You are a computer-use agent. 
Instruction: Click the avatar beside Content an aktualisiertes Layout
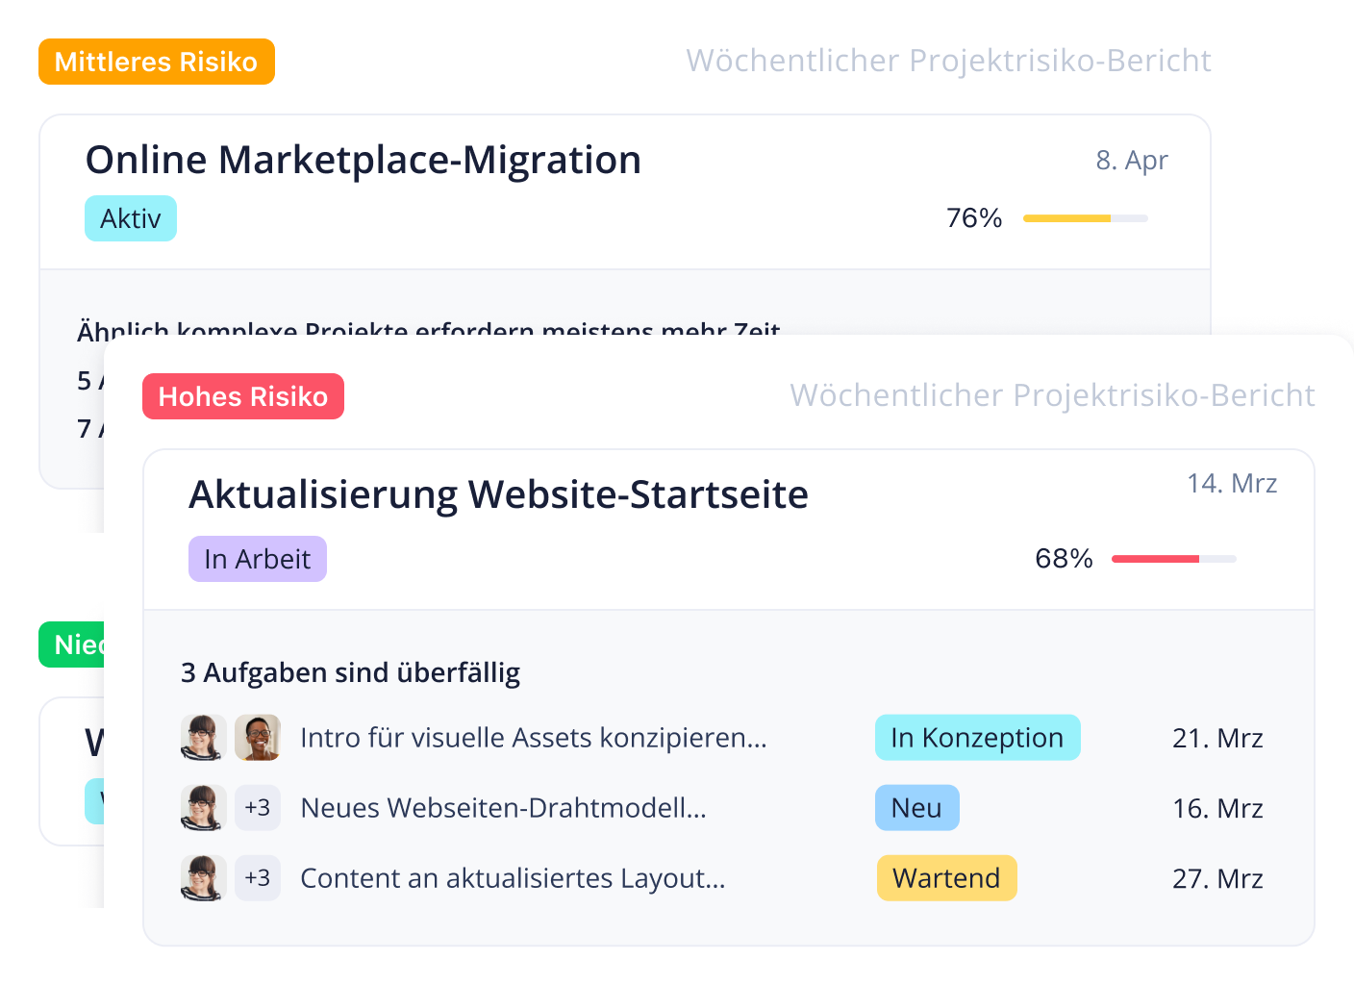(203, 877)
